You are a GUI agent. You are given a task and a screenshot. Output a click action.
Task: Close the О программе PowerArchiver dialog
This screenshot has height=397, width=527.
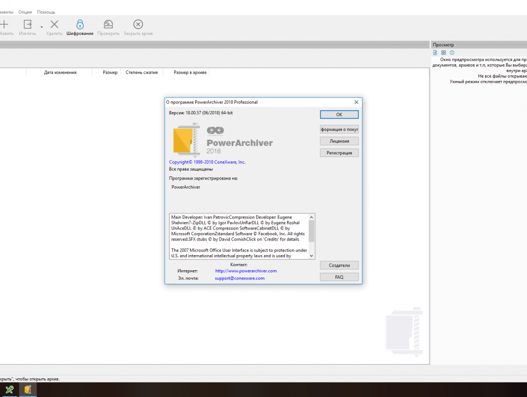coord(356,102)
